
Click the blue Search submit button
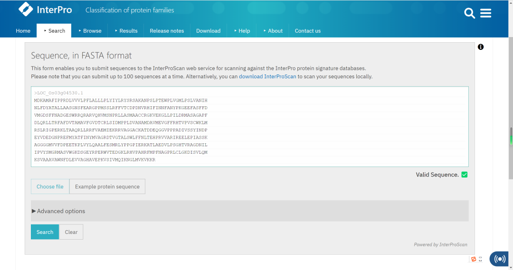click(45, 232)
